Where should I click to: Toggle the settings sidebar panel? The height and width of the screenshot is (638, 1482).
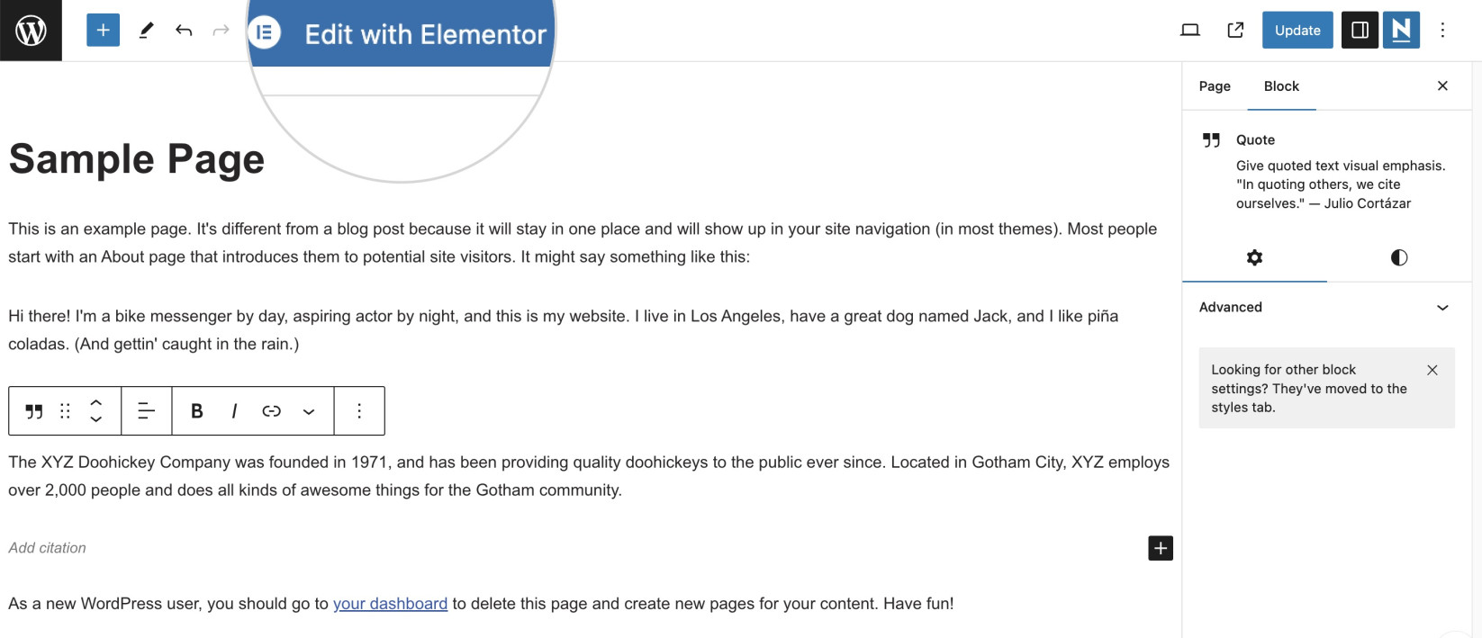tap(1360, 31)
